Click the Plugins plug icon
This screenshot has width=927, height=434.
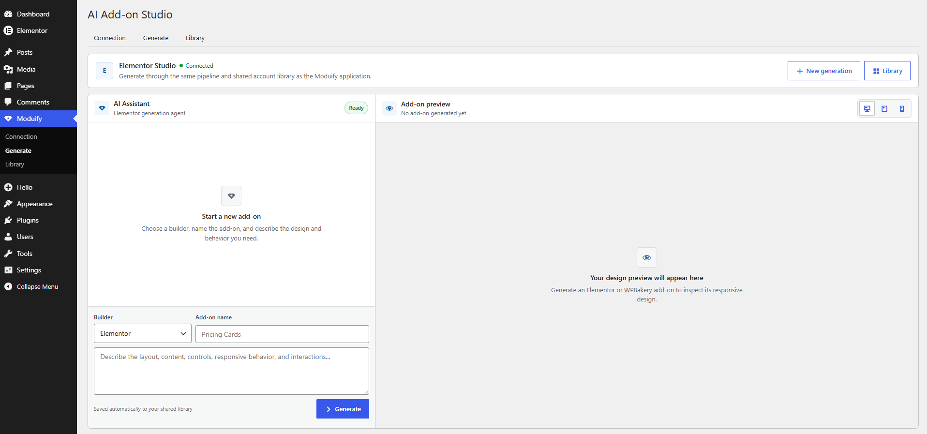8,220
